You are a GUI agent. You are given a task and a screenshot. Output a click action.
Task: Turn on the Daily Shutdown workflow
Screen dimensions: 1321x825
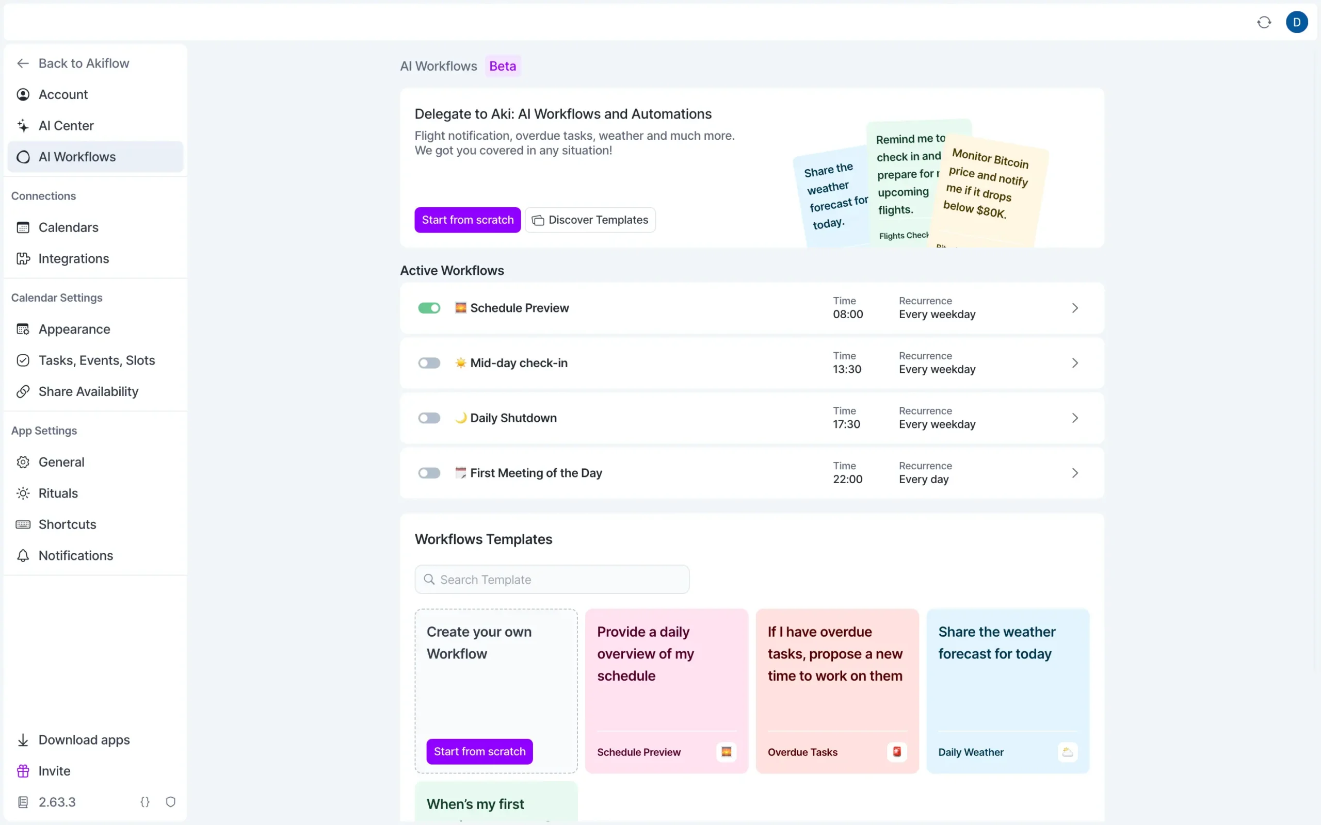[429, 418]
